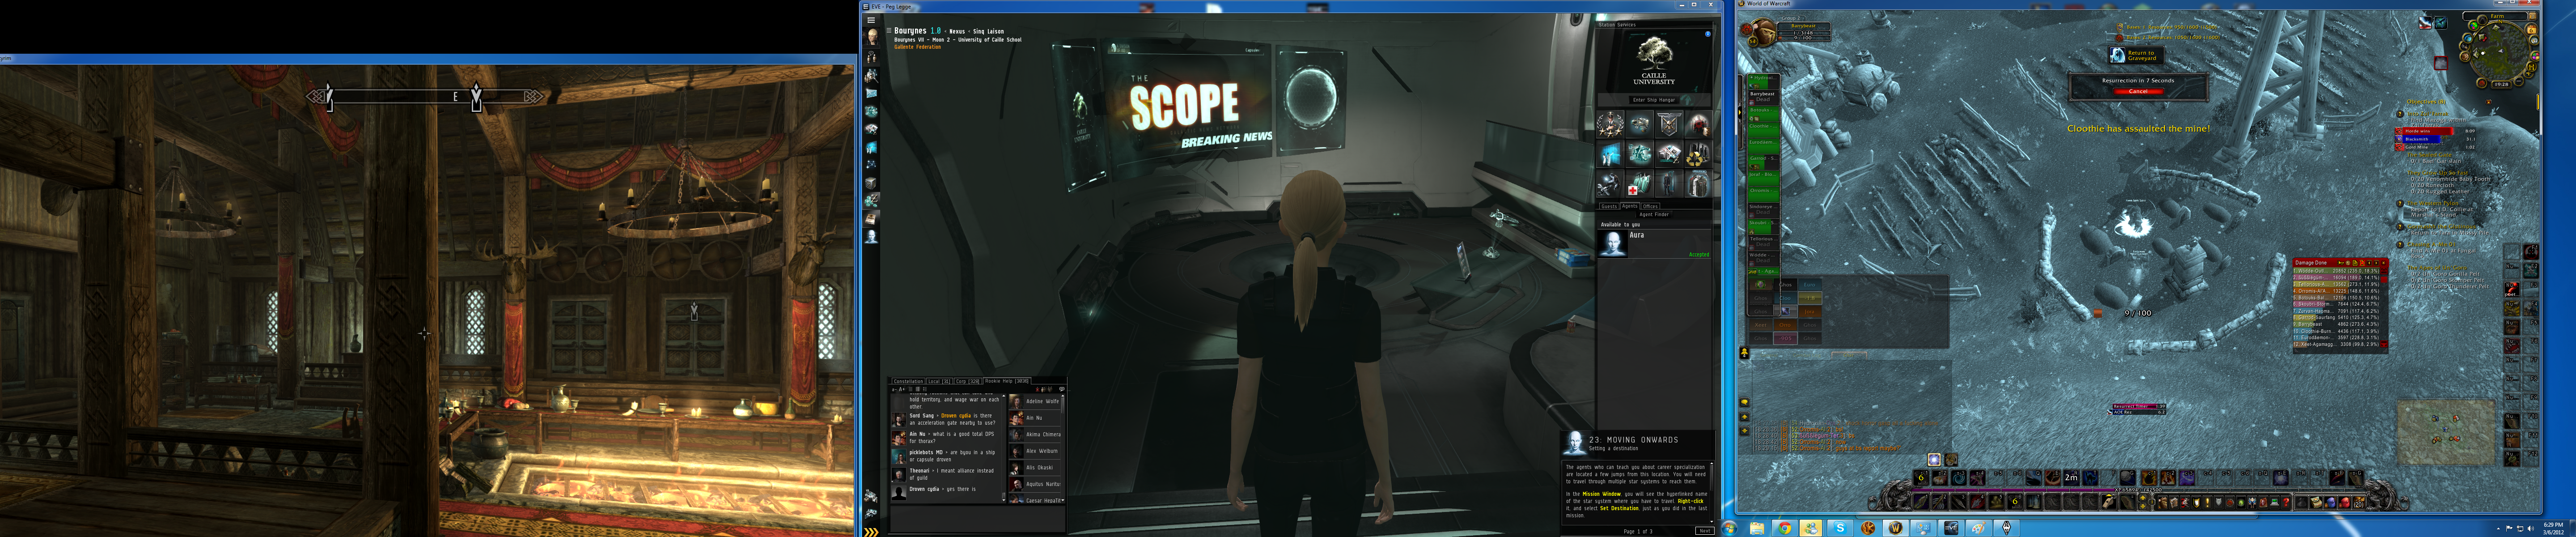Open the shield crest station service icon
Screen dimensions: 2576x537
1669,124
